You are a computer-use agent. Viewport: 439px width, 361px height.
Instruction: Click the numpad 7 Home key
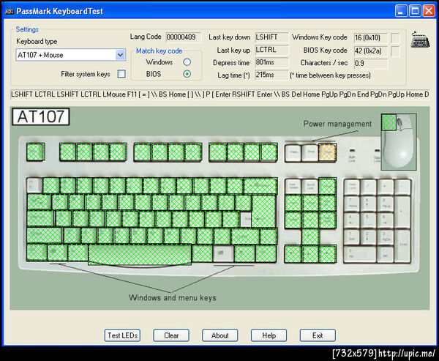(x=352, y=204)
